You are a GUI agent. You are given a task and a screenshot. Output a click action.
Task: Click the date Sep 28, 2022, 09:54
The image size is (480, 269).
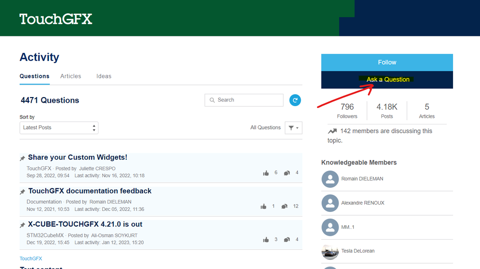click(48, 176)
